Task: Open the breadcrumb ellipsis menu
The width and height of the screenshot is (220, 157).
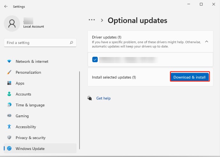Action: [92, 20]
